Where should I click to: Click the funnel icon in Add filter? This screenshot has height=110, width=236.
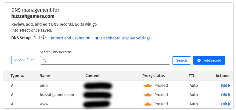[15, 60]
